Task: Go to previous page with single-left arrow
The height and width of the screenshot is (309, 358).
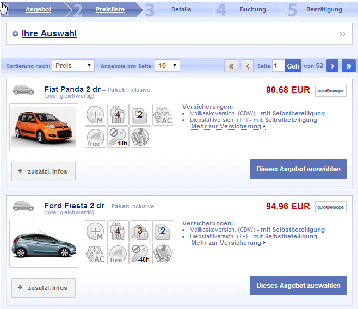Action: click(x=248, y=66)
